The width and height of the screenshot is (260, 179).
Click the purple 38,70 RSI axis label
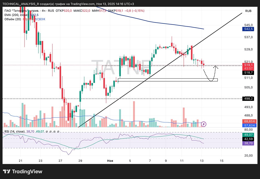click(x=248, y=143)
